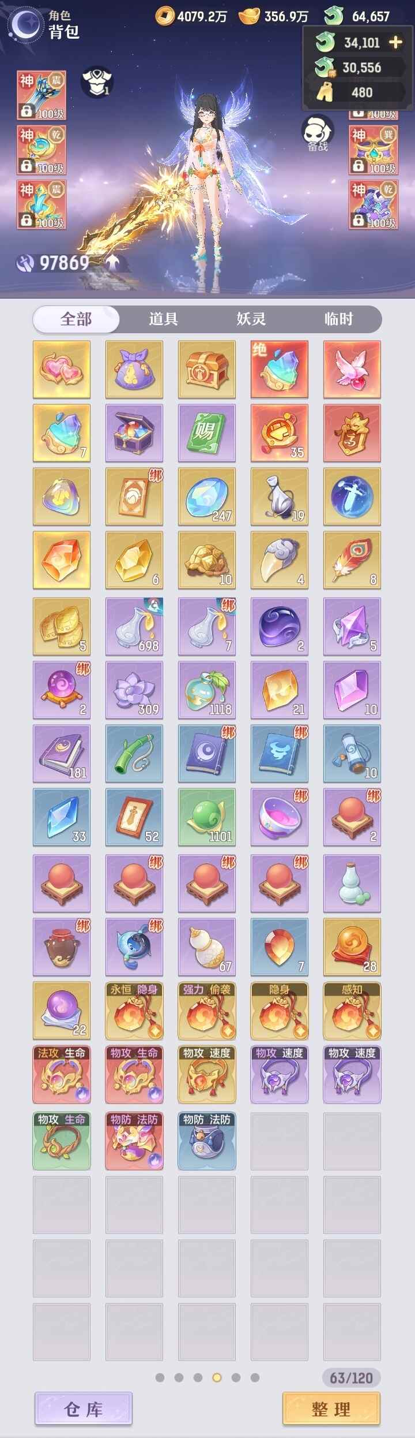The height and width of the screenshot is (1438, 415).
Task: Tap the plus icon beside 34,101 jade
Action: click(x=396, y=43)
